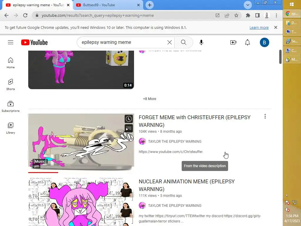Click the taskbar clock showing 1:58 PM
Image resolution: width=301 pixels, height=226 pixels.
coord(292,218)
